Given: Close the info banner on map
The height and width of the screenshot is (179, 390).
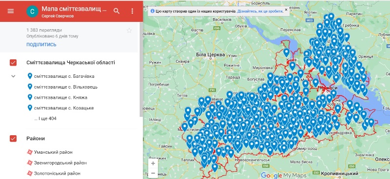Looking at the screenshot, I should [286, 10].
